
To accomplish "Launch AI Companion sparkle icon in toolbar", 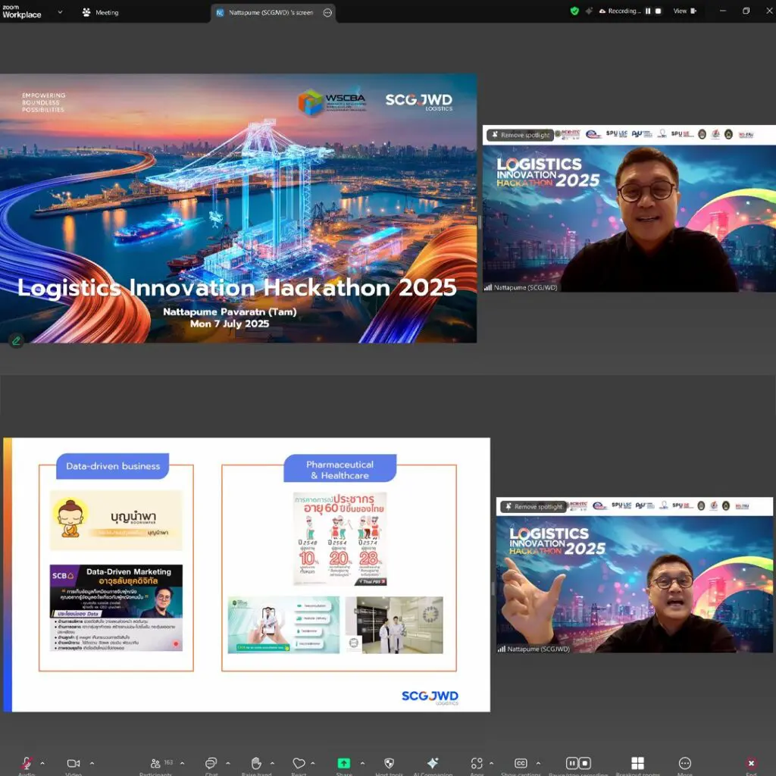I will (x=433, y=762).
